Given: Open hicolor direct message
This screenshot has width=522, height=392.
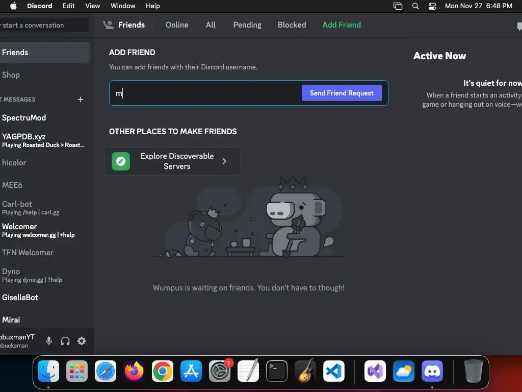Looking at the screenshot, I should pyautogui.click(x=45, y=163).
